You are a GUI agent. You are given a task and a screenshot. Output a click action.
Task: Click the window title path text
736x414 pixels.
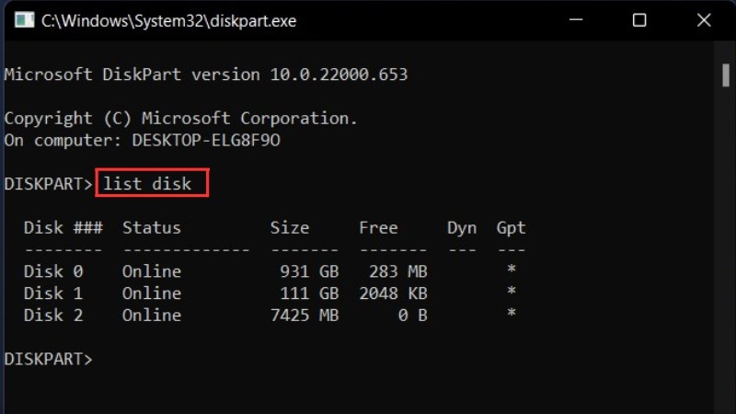169,19
